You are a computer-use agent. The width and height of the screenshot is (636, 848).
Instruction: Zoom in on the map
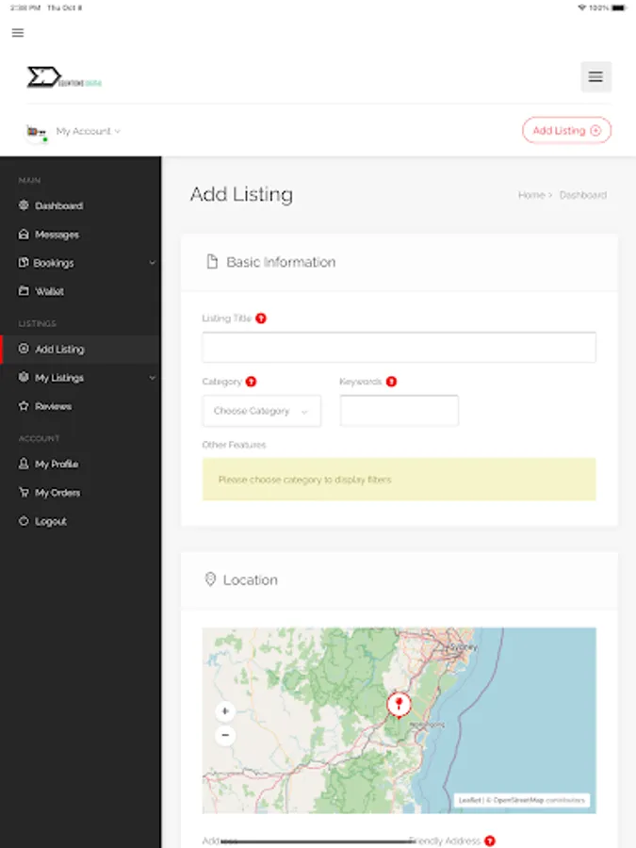pos(225,711)
